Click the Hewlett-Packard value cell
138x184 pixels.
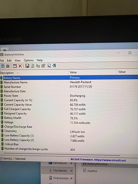point(80,82)
